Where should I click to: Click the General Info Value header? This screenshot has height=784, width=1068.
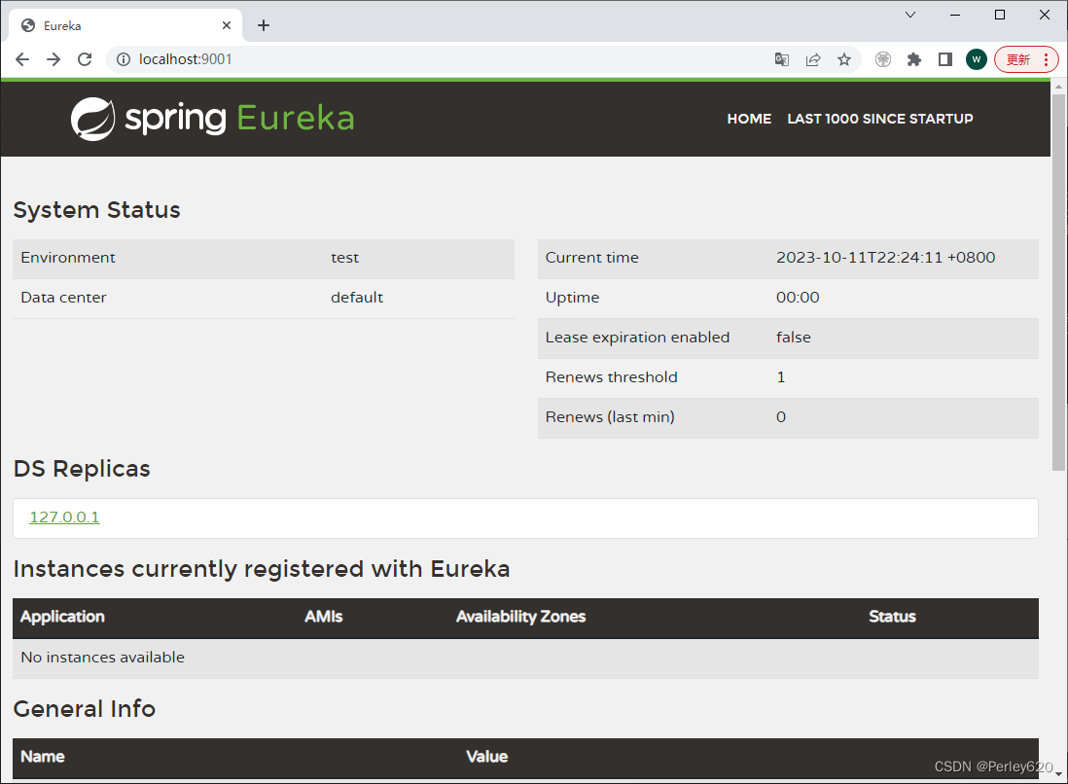(x=487, y=757)
